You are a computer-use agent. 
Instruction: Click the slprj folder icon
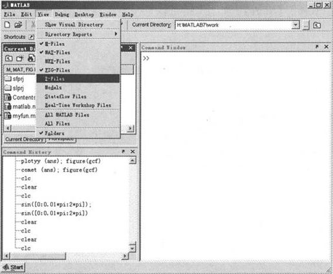point(8,88)
